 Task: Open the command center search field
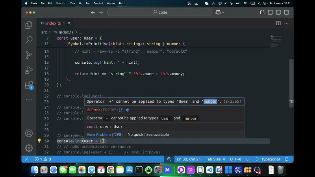tap(159, 13)
